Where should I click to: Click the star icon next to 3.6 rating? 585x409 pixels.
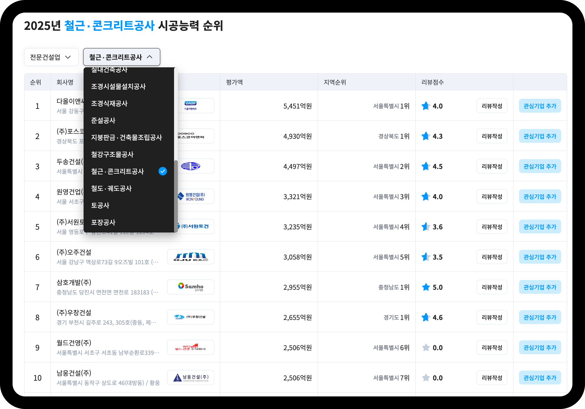tap(426, 227)
